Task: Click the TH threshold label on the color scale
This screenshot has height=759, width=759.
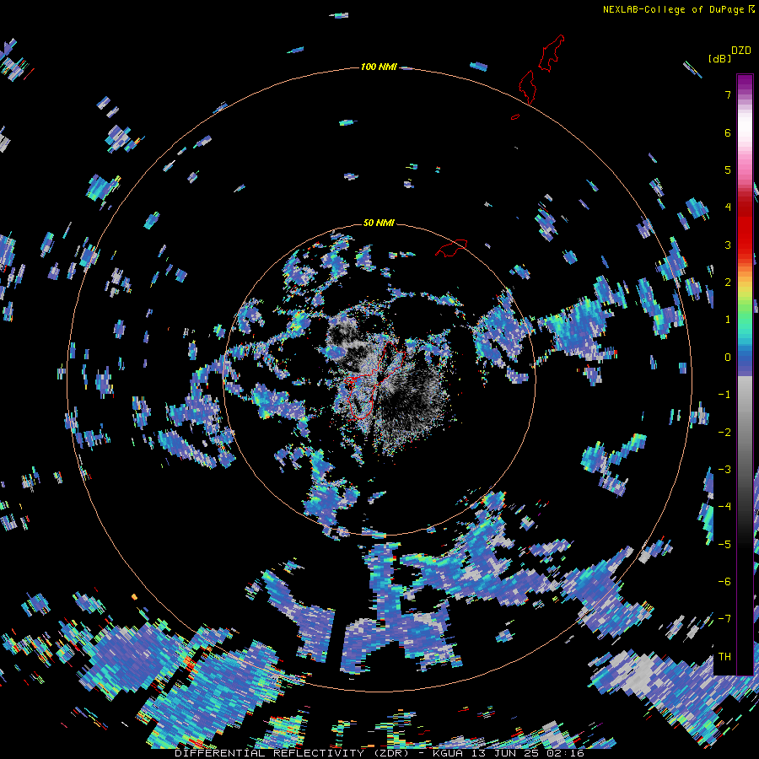Action: tap(724, 656)
